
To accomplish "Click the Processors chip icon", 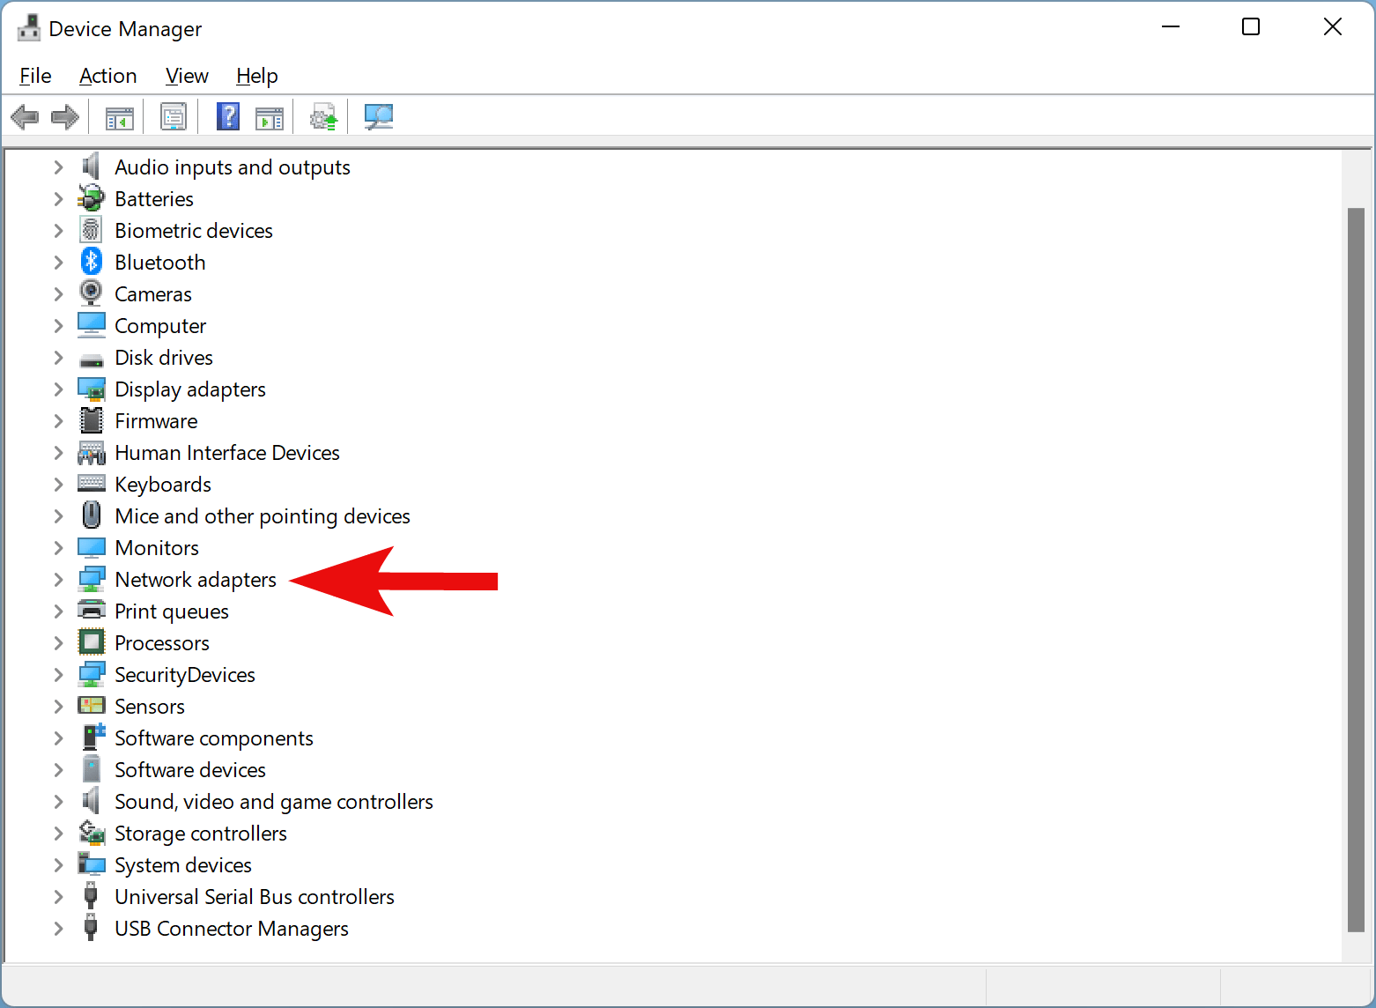I will tap(91, 642).
